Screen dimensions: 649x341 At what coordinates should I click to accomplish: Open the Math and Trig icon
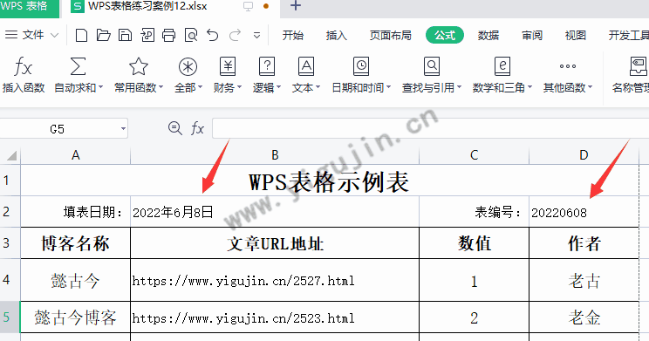click(502, 66)
